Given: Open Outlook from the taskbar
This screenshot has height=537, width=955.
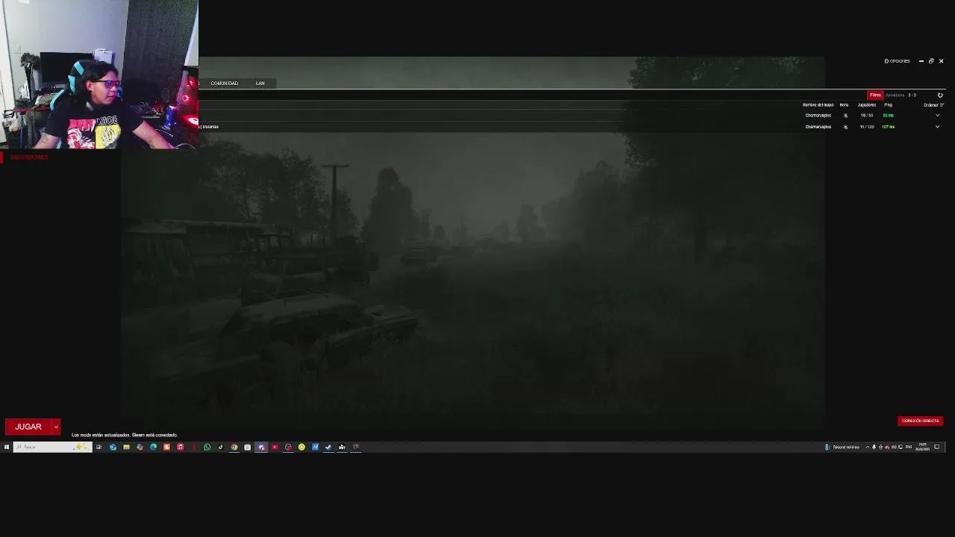Looking at the screenshot, I should point(113,447).
